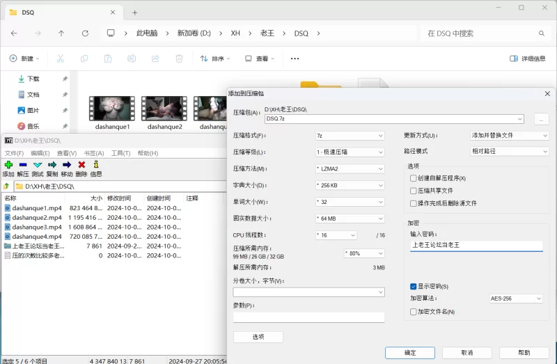Viewport: 557px width, 364px height.
Task: Go up one folder with Explorer's up arrow
Action: [x=61, y=33]
